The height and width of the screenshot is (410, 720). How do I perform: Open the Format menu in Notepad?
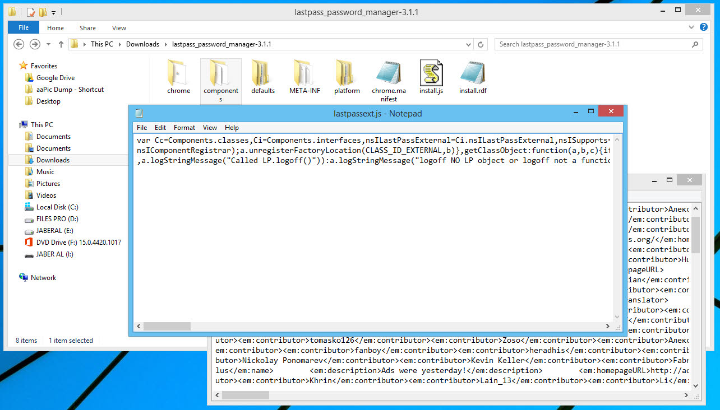pos(184,127)
